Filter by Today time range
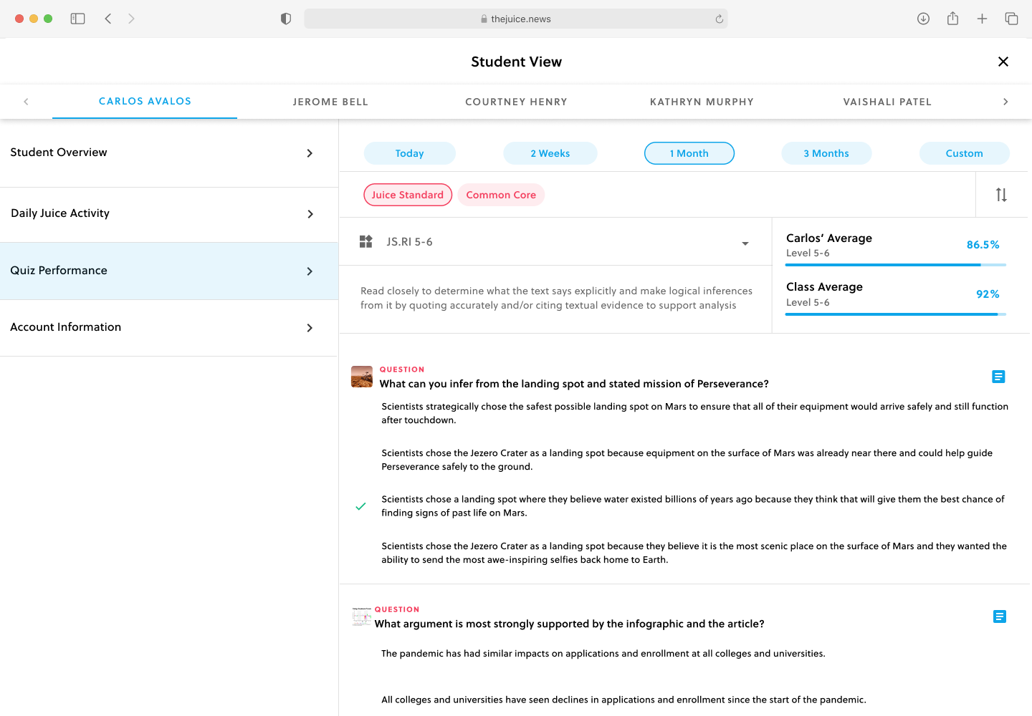The height and width of the screenshot is (716, 1032). [409, 153]
